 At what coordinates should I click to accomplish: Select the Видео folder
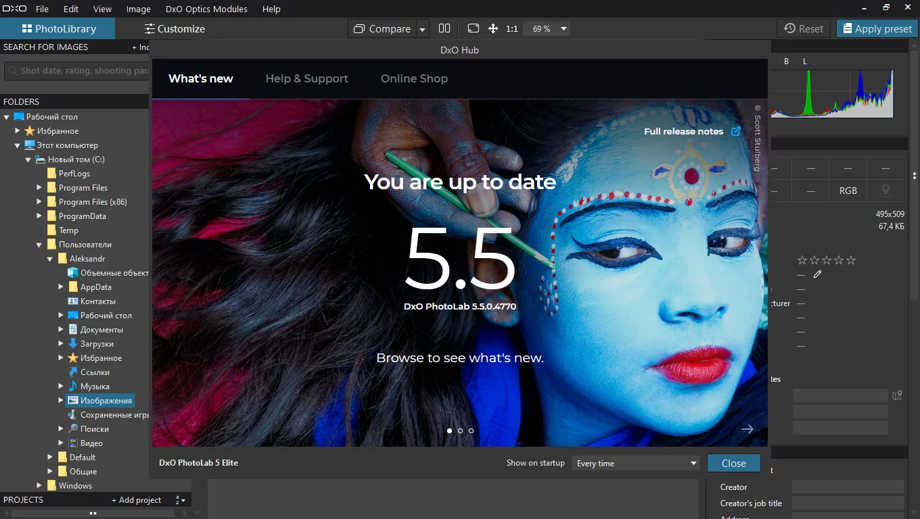(91, 443)
